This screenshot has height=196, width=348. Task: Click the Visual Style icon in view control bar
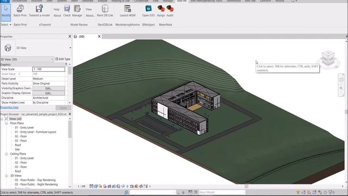tap(96, 186)
